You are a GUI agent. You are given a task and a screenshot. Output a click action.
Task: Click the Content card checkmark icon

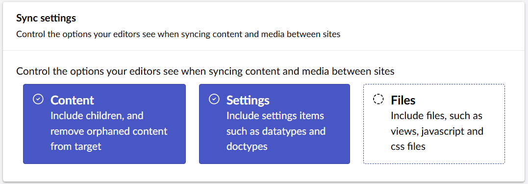coord(38,99)
